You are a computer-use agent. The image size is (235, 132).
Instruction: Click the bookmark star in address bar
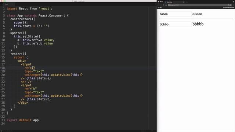point(231,5)
